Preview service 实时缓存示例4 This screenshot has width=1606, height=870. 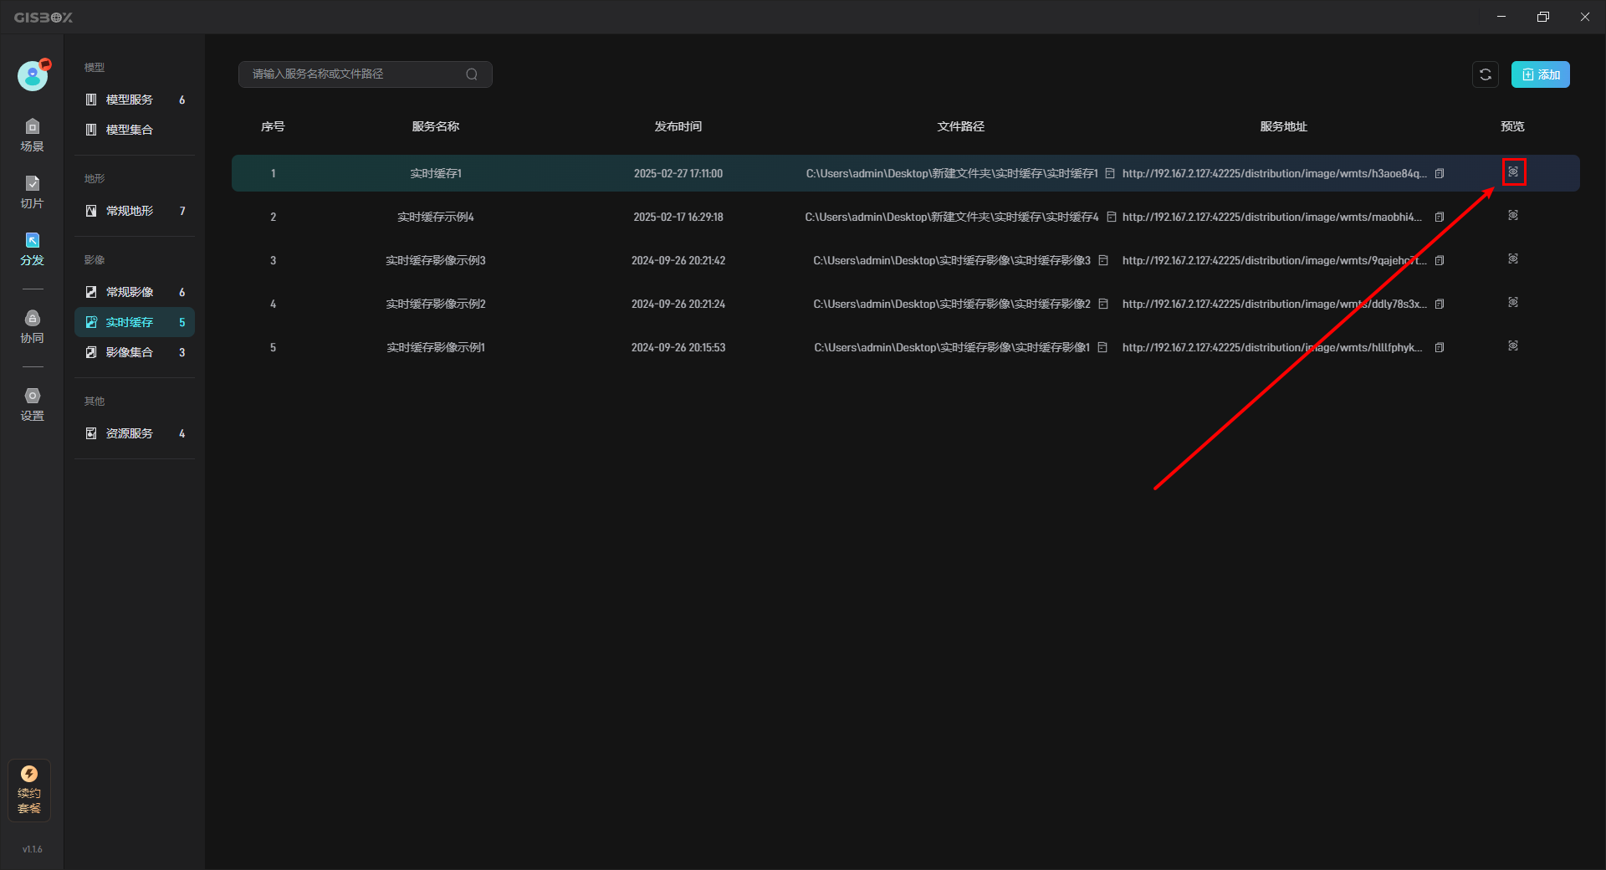coord(1513,215)
